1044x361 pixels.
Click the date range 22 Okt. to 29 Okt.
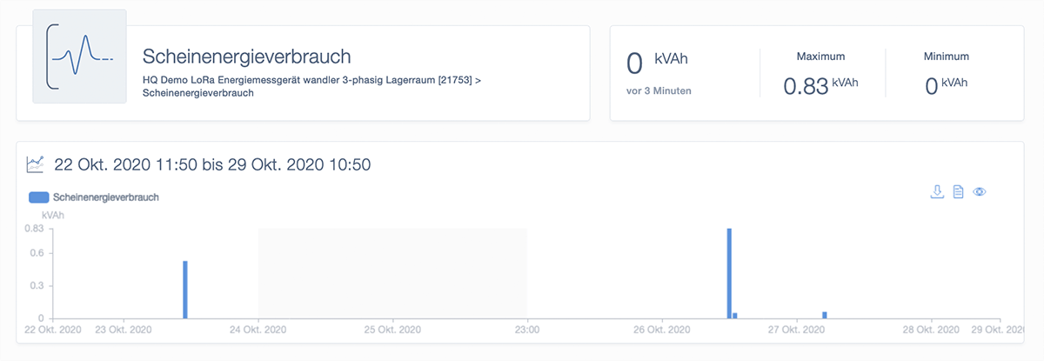tap(213, 164)
